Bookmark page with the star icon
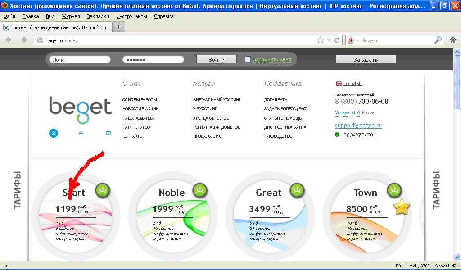The height and width of the screenshot is (270, 461). (321, 40)
